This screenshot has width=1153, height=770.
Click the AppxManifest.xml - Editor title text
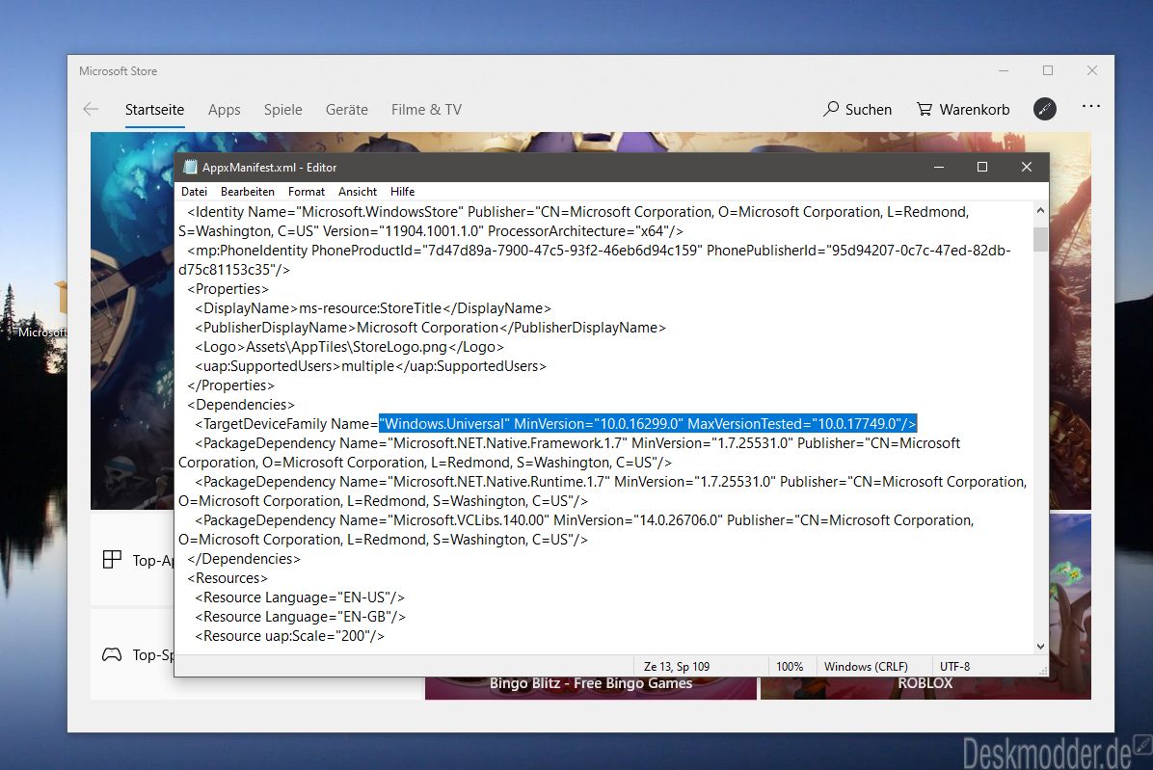(x=269, y=168)
